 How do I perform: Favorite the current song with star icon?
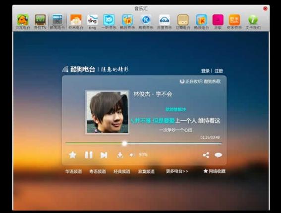(72, 155)
